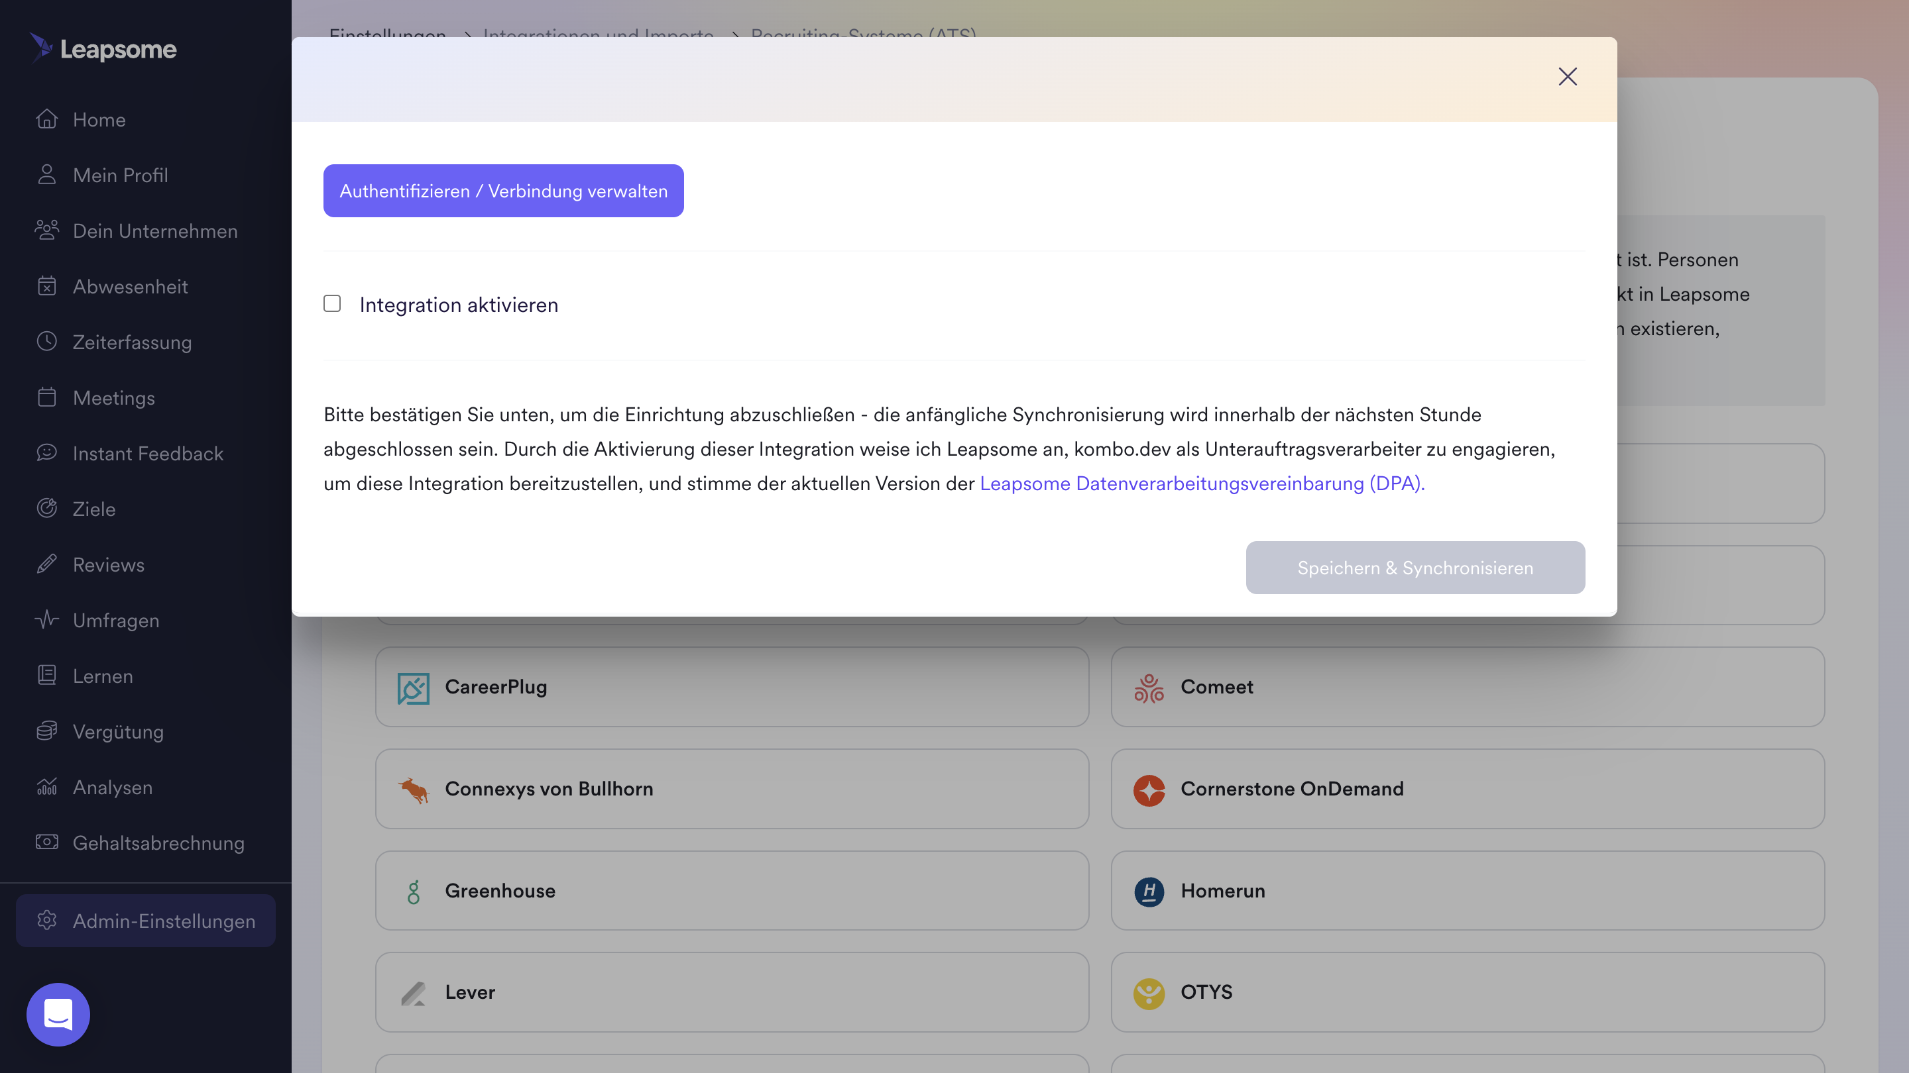The width and height of the screenshot is (1909, 1073).
Task: Click the Connexys bull logo icon
Action: click(x=413, y=790)
